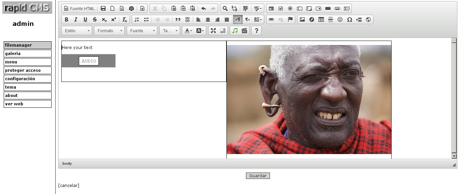459x194 pixels.
Task: Click the anchor flag icon
Action: pos(290,19)
